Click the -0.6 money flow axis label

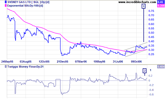tap(151, 94)
